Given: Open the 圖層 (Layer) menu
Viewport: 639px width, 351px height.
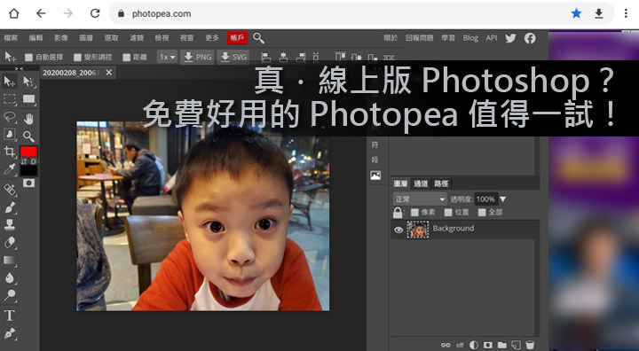Looking at the screenshot, I should click(x=86, y=38).
